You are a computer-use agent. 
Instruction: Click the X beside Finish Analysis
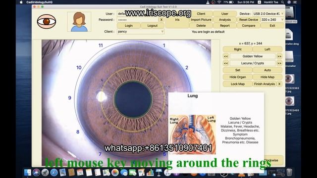tap(279, 84)
